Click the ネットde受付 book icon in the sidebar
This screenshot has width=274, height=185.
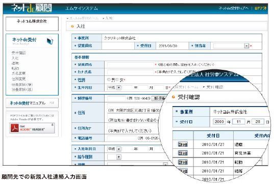[50, 41]
